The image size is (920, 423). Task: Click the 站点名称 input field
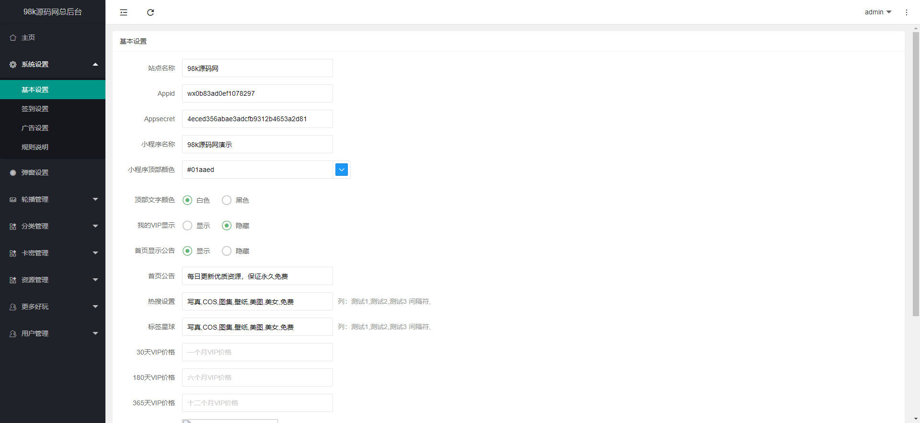257,68
